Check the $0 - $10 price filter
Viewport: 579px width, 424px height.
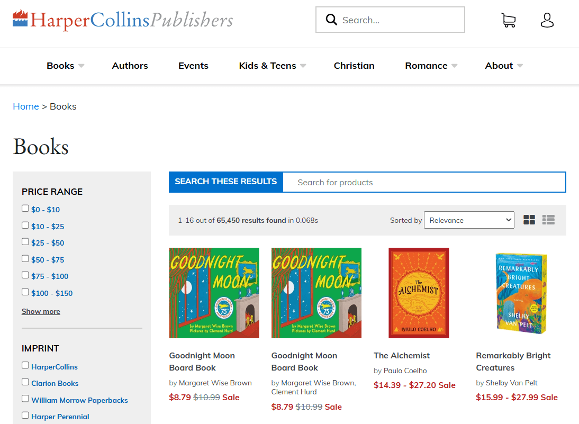(x=25, y=208)
